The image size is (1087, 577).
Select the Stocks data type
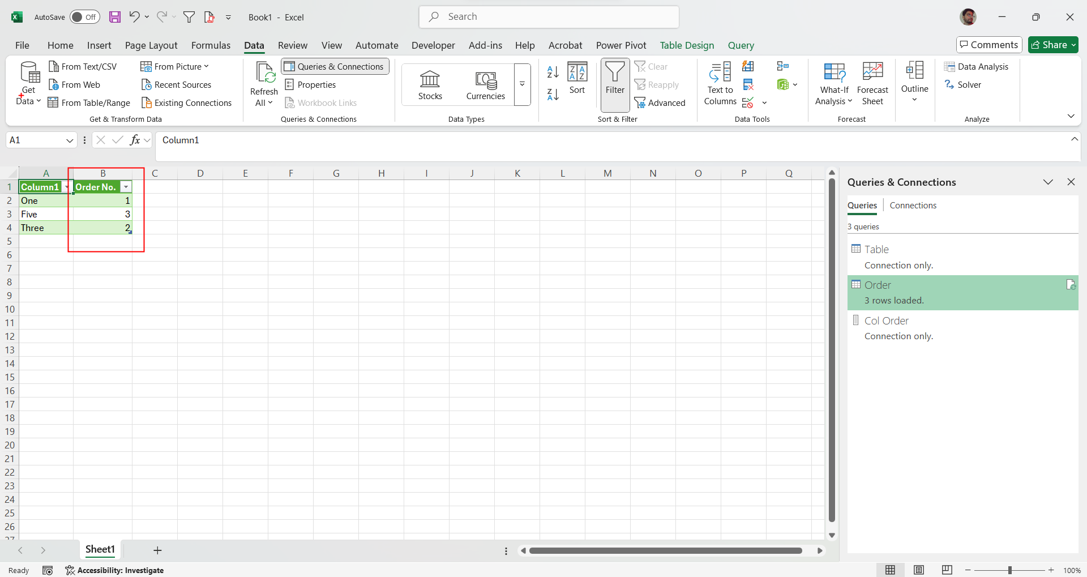(x=430, y=85)
